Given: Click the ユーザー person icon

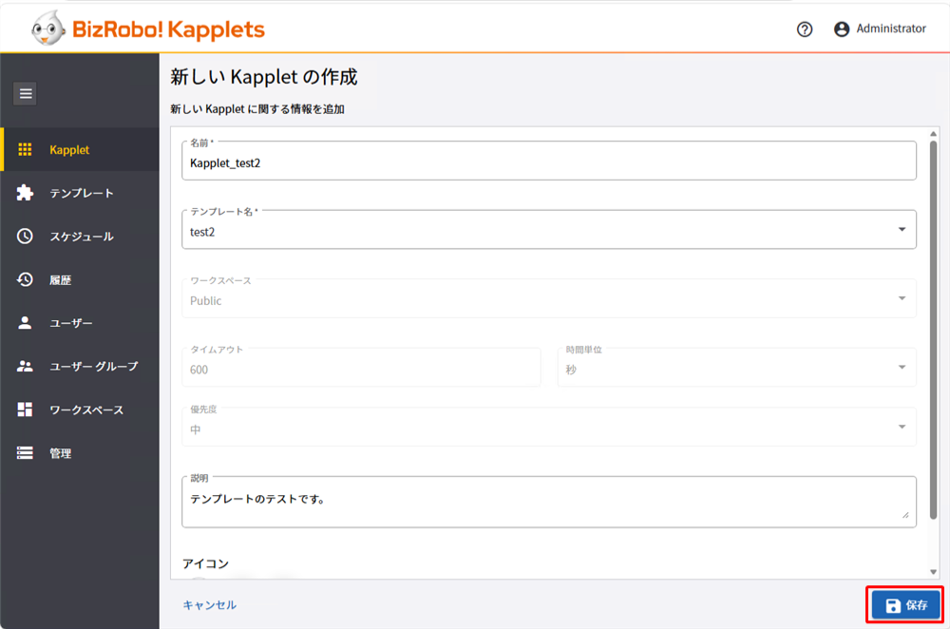Looking at the screenshot, I should [25, 323].
